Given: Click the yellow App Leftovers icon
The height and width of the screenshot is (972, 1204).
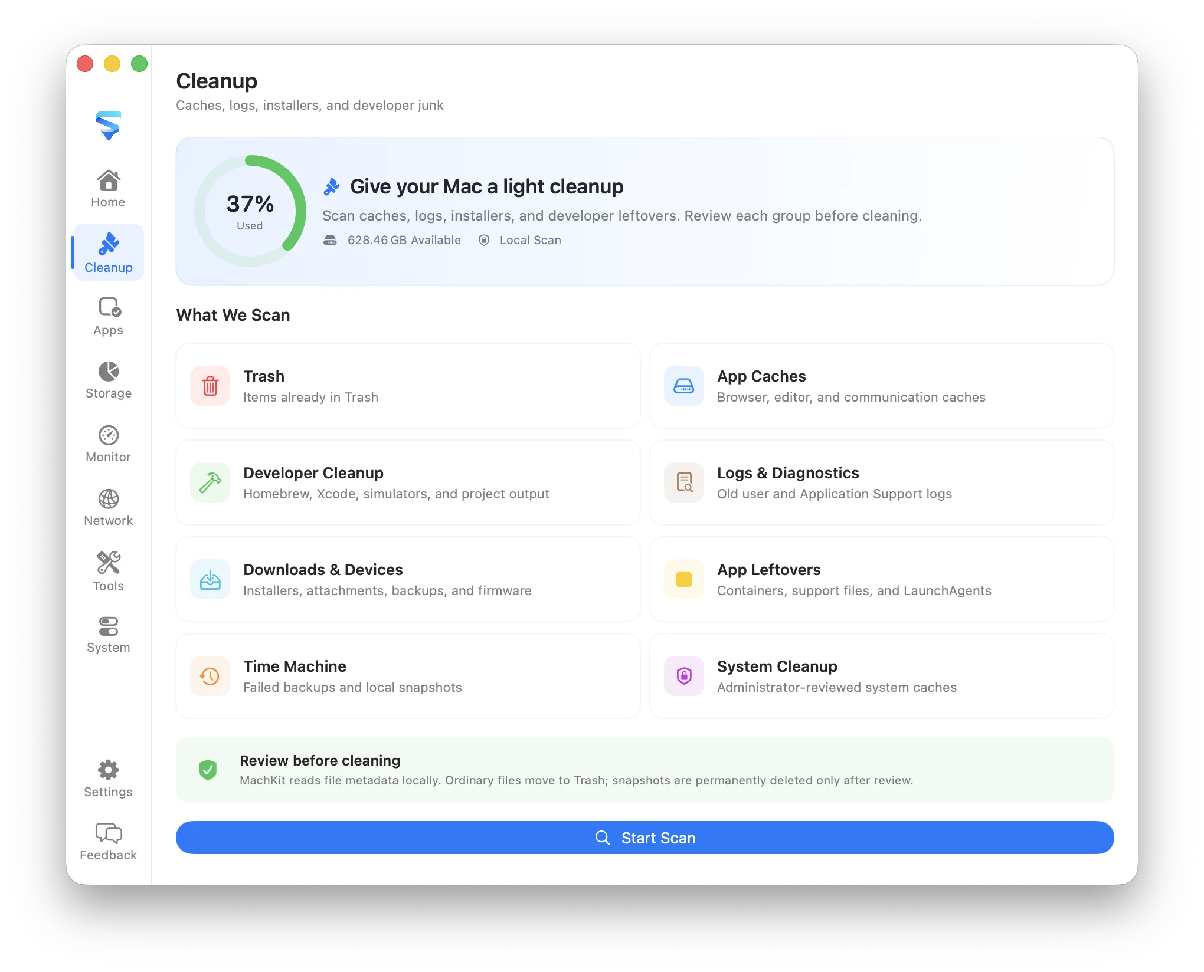Looking at the screenshot, I should tap(684, 579).
